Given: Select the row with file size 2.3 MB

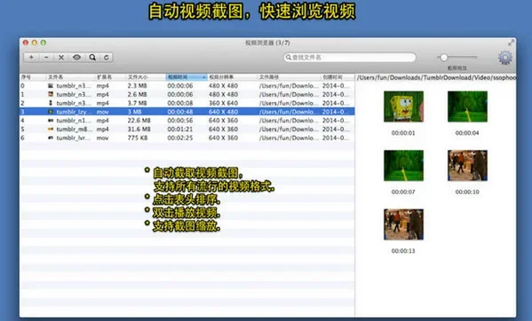Looking at the screenshot, I should point(187,86).
